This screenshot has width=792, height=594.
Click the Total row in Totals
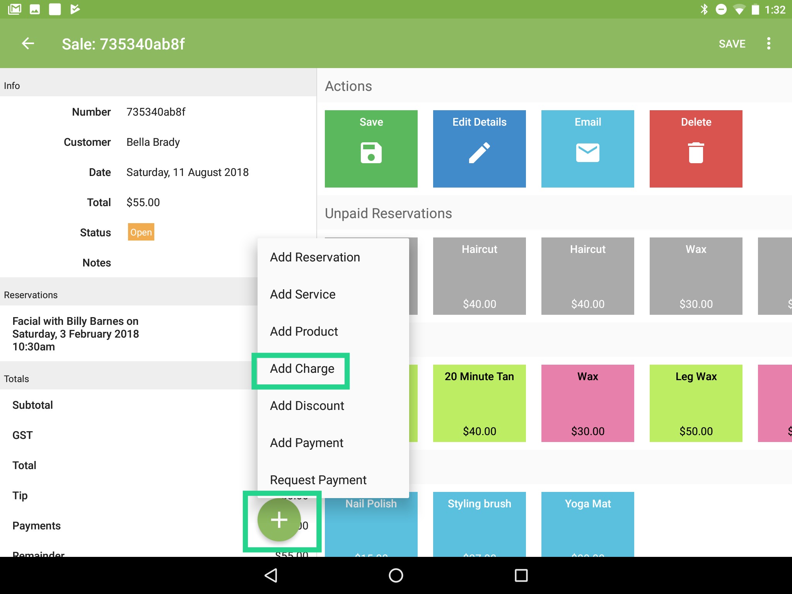[129, 466]
